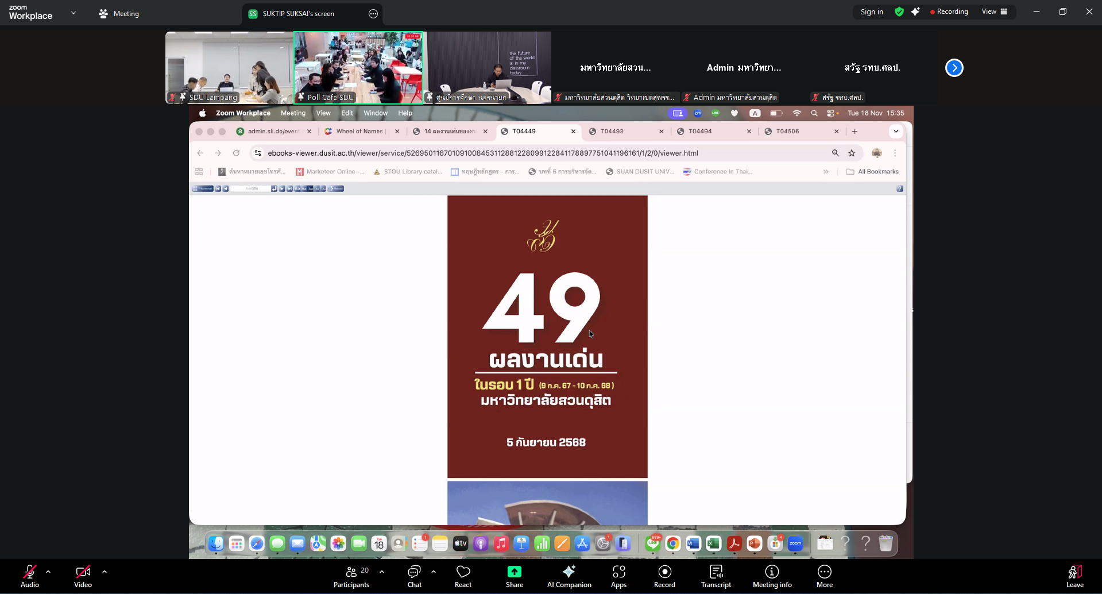The height and width of the screenshot is (594, 1102).
Task: Click the Leave meeting button
Action: [x=1074, y=576]
